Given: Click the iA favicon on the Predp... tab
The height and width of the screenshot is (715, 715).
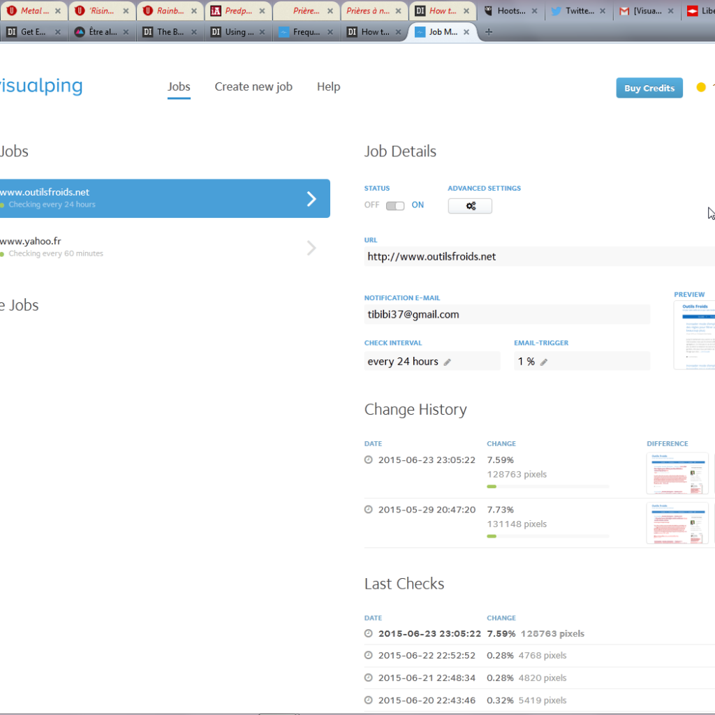Looking at the screenshot, I should (x=216, y=11).
